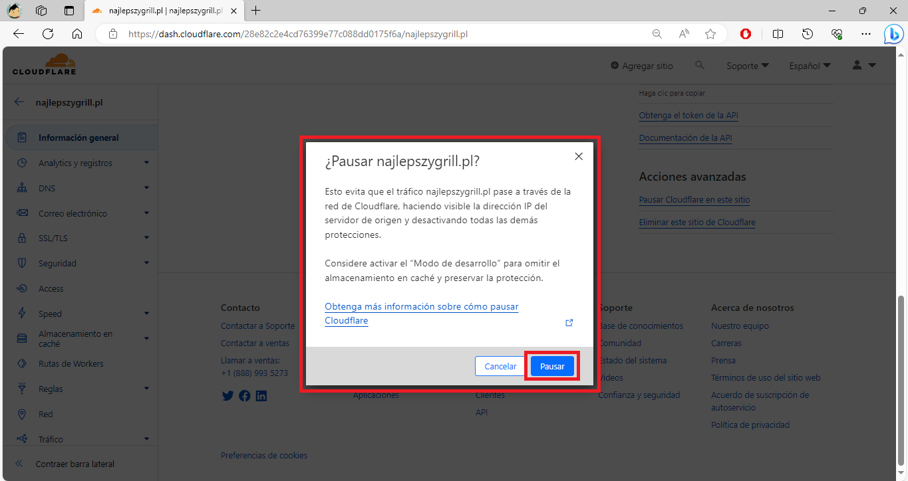Click the Red location pin icon
908x481 pixels.
pos(22,414)
